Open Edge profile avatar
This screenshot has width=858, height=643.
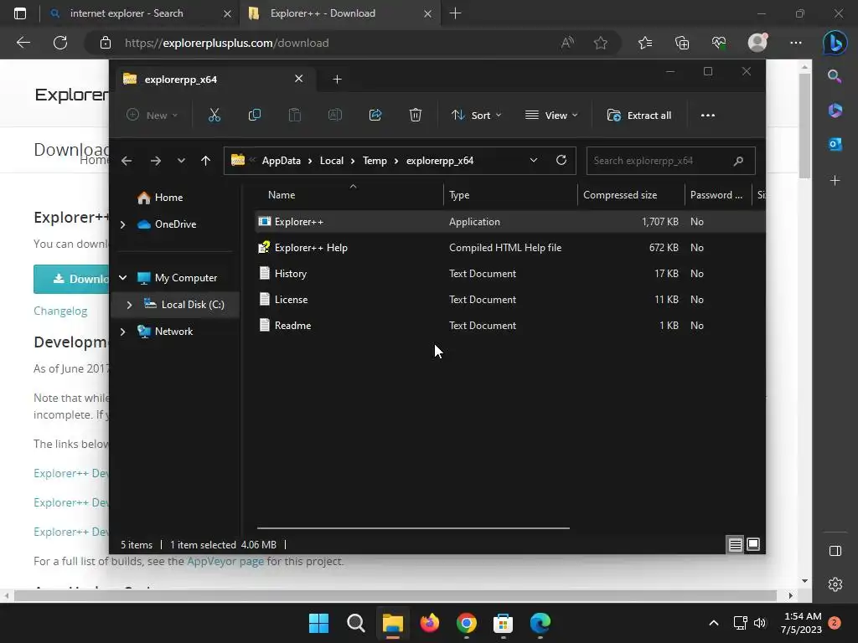(757, 43)
